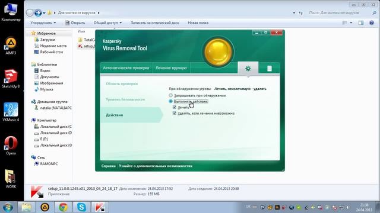Launch Chrome from the taskbar
This screenshot has width=380, height=213.
(x=63, y=207)
